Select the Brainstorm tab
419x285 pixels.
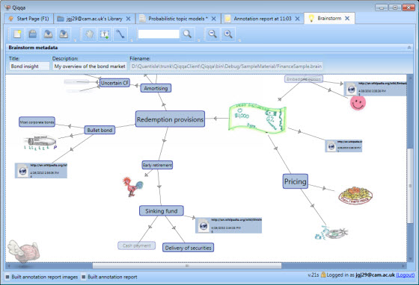coord(329,19)
